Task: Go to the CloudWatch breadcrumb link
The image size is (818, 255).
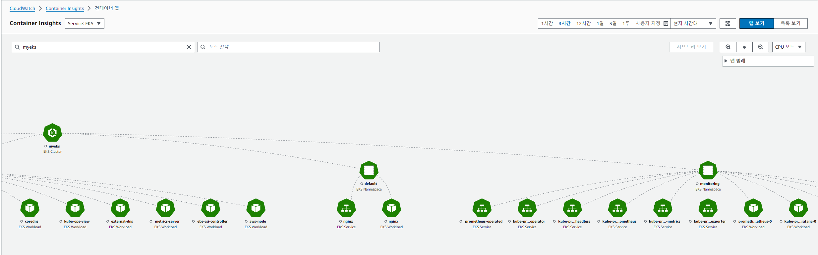Action: click(22, 8)
